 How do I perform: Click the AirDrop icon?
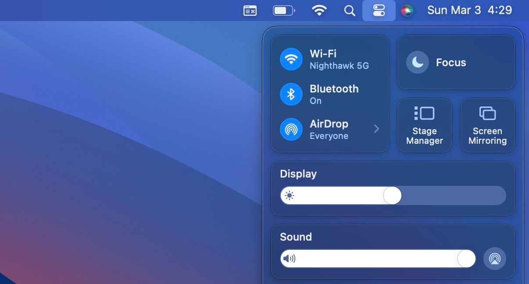click(291, 129)
